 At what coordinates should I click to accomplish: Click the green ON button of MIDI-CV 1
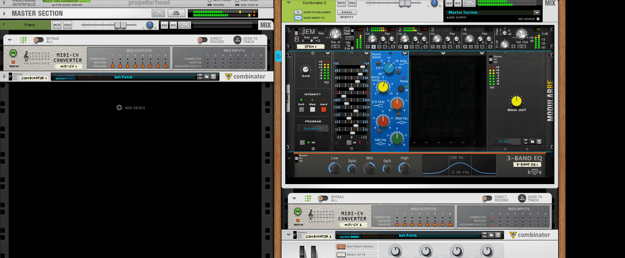pos(13,53)
